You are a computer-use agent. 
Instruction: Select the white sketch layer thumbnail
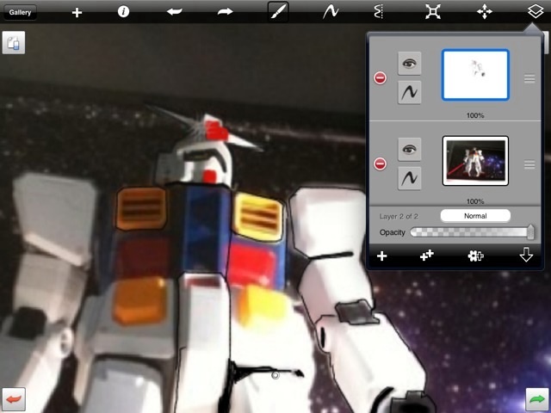tap(475, 75)
